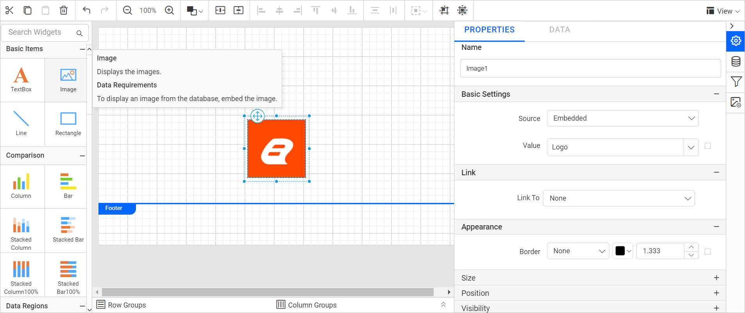Toggle the Border expression checkbox
Image resolution: width=745 pixels, height=313 pixels.
click(x=707, y=251)
